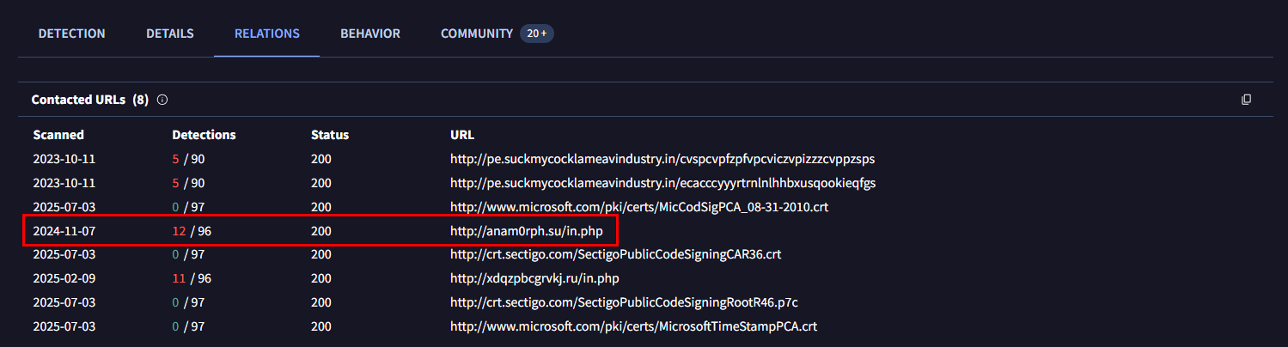Screen dimensions: 1288x347
Task: Open the xdqzpbcgrvkj.ru/in.php link
Action: coord(534,278)
